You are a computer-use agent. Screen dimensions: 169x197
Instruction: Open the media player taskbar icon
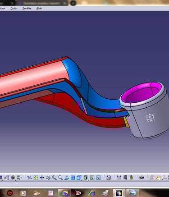pos(23,193)
